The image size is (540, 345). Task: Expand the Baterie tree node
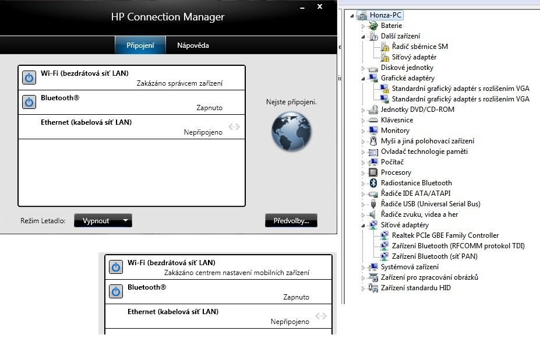[363, 26]
